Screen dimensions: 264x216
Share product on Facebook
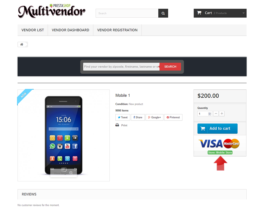click(x=138, y=117)
